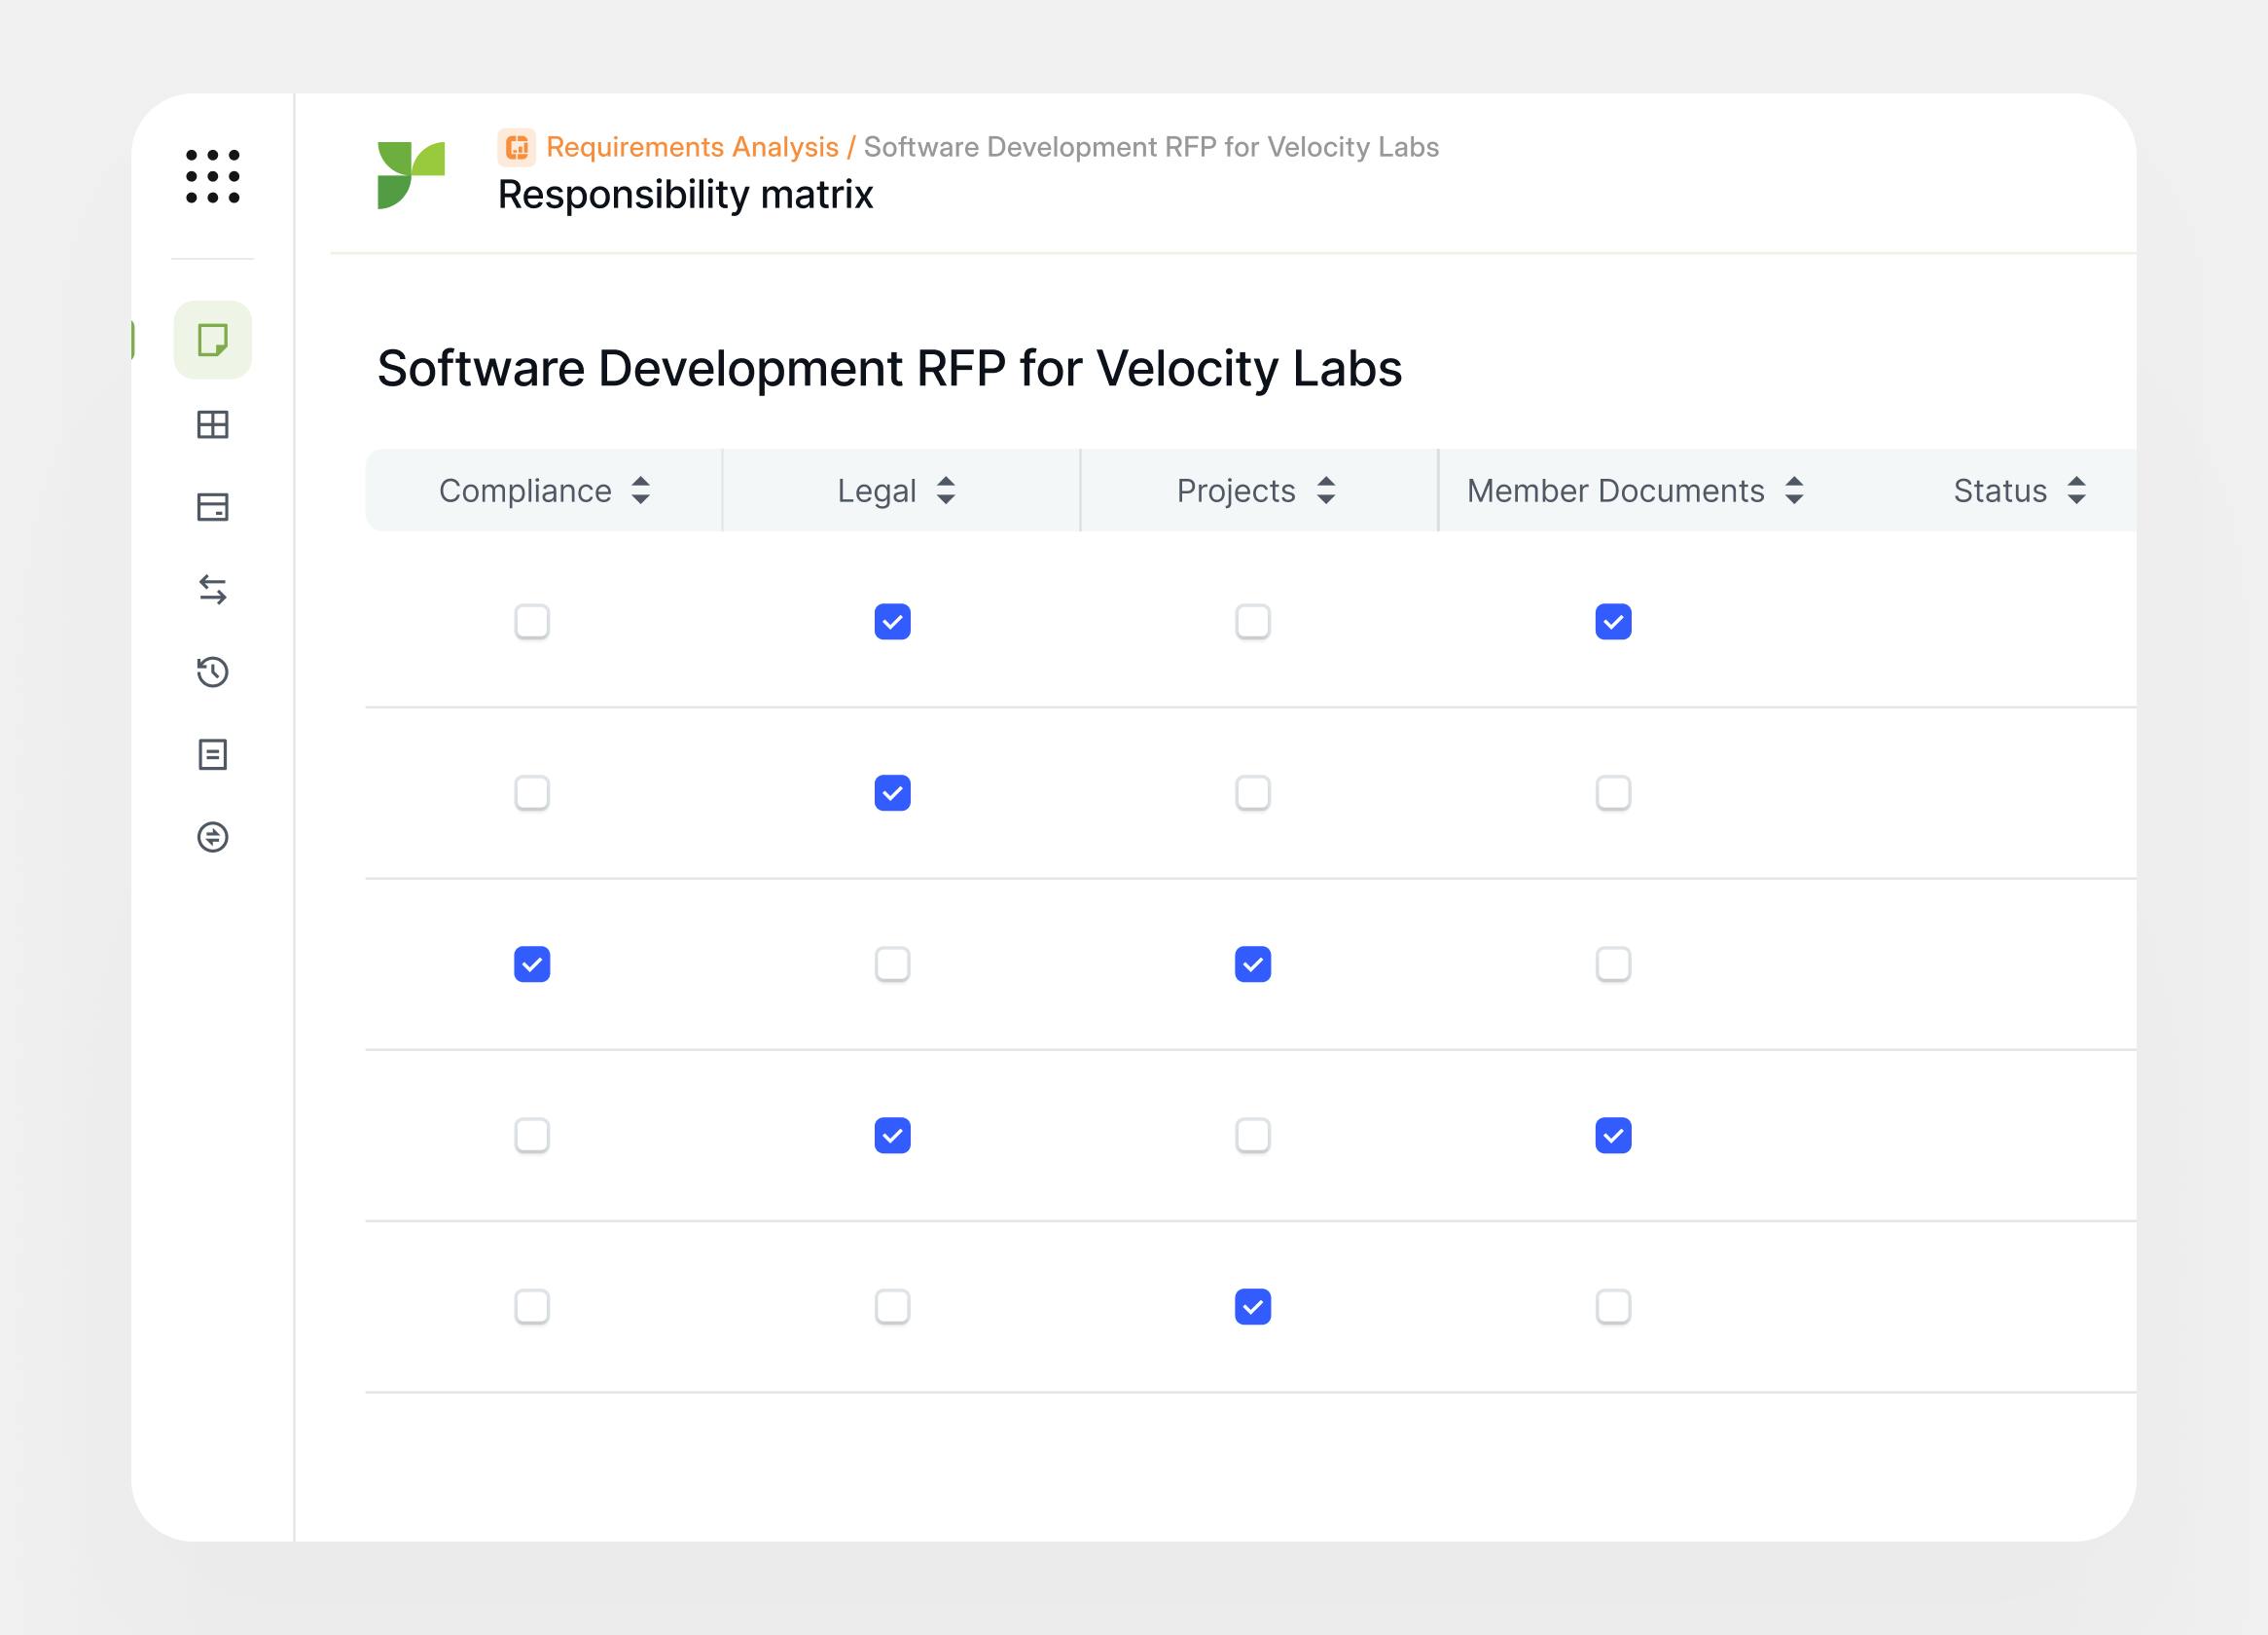
Task: Open the table grid sidebar icon
Action: pos(212,425)
